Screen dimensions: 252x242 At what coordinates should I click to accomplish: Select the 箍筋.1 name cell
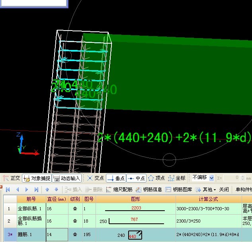[31, 234]
